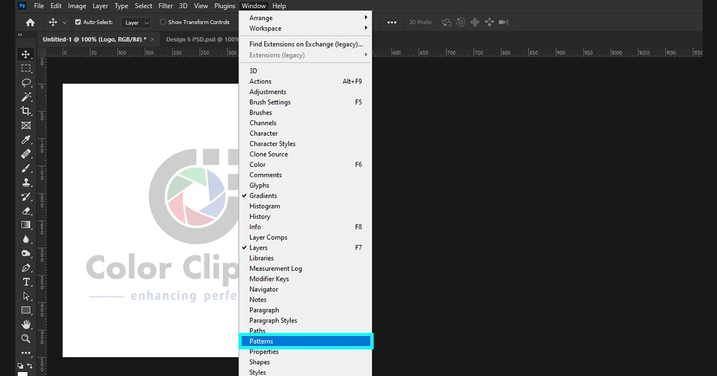The height and width of the screenshot is (376, 717).
Task: Expand the Arrange submenu
Action: (x=261, y=17)
